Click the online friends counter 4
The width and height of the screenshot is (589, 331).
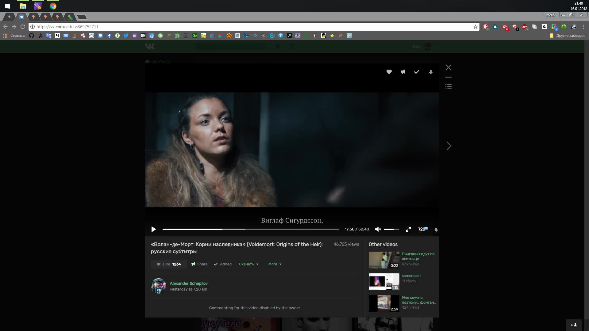(x=574, y=325)
